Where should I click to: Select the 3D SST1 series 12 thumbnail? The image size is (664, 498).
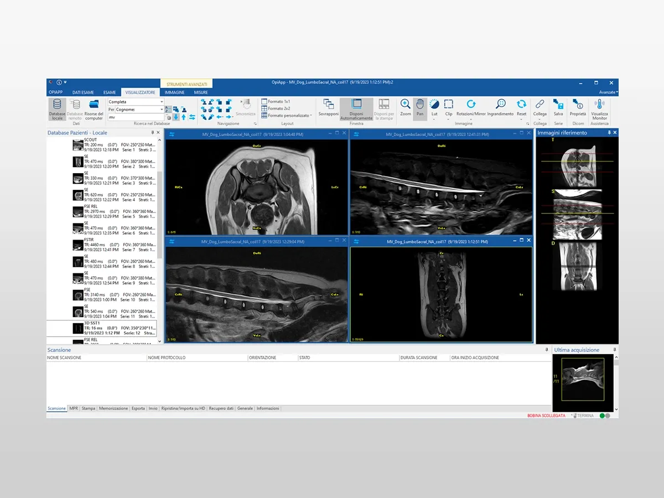pyautogui.click(x=79, y=328)
